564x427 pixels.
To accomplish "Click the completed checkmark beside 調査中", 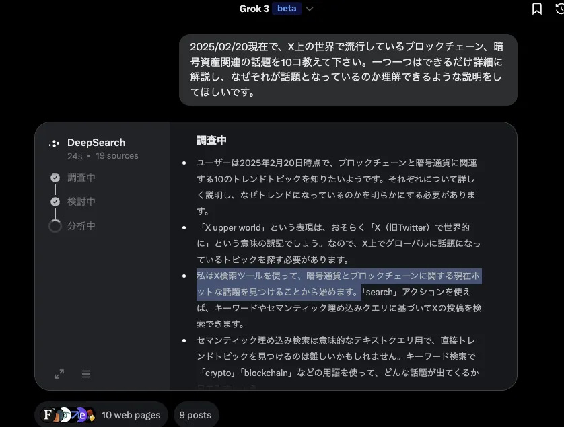I will (55, 178).
